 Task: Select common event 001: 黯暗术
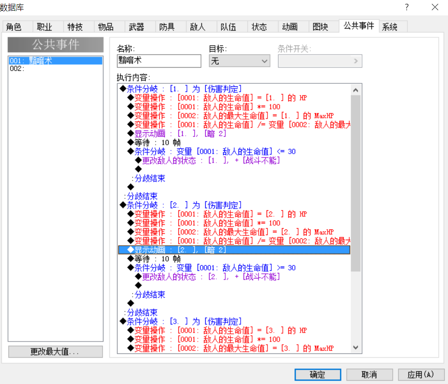click(55, 60)
